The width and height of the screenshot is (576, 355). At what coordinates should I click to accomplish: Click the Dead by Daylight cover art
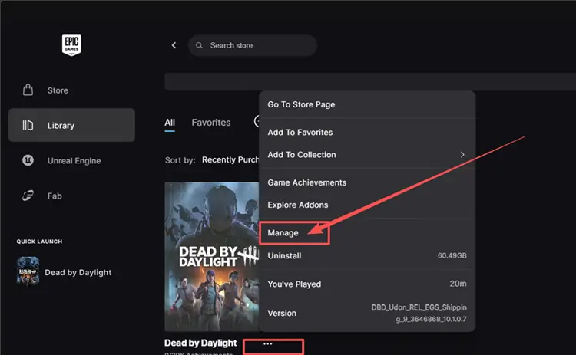pos(212,256)
